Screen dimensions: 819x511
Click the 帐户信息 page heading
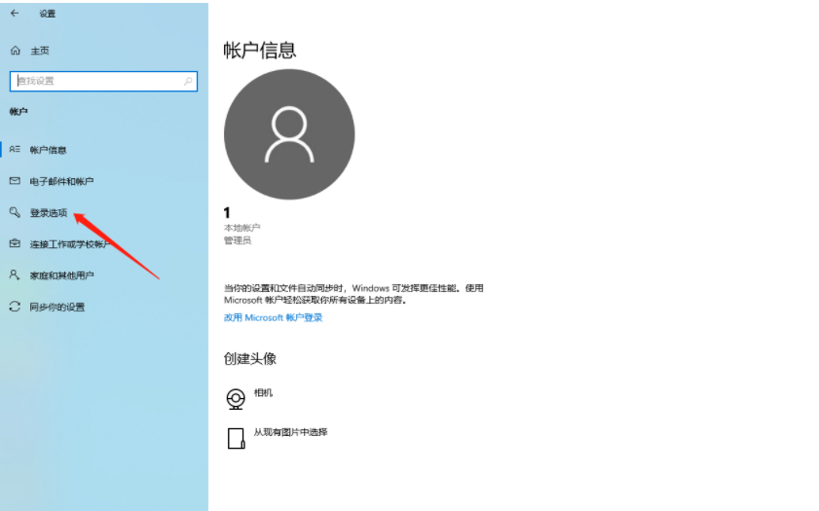pyautogui.click(x=260, y=51)
